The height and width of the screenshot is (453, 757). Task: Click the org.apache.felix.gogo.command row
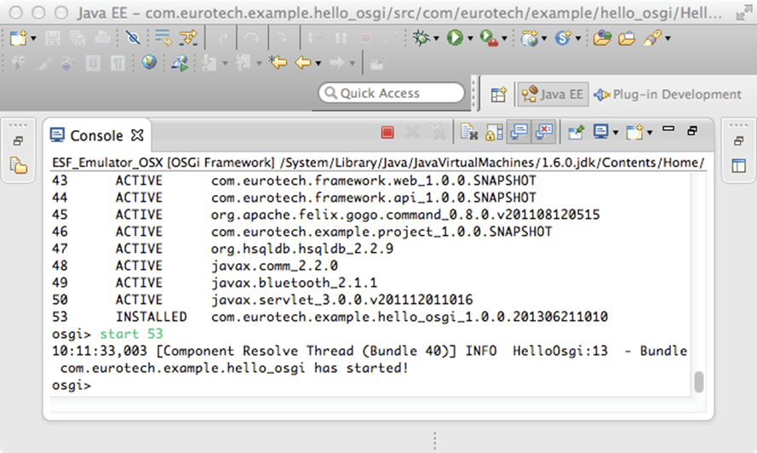(326, 215)
